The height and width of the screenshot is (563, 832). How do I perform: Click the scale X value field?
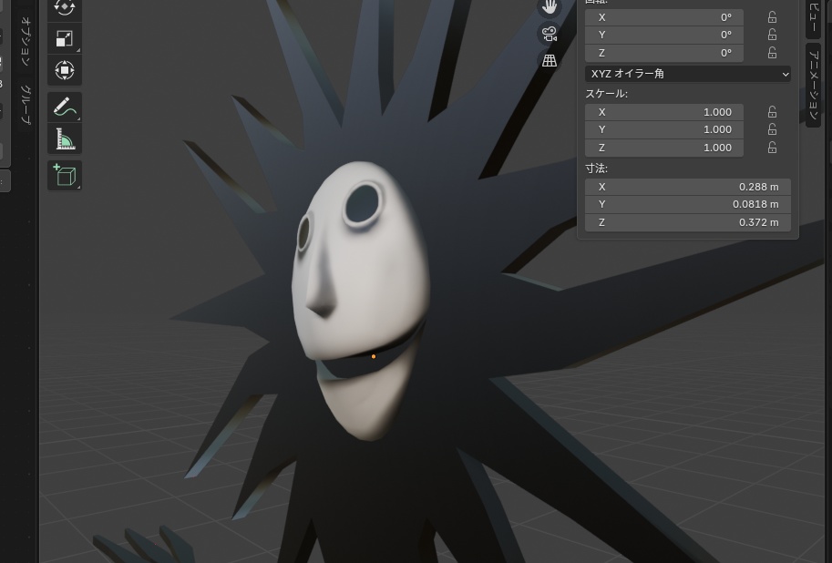point(663,112)
